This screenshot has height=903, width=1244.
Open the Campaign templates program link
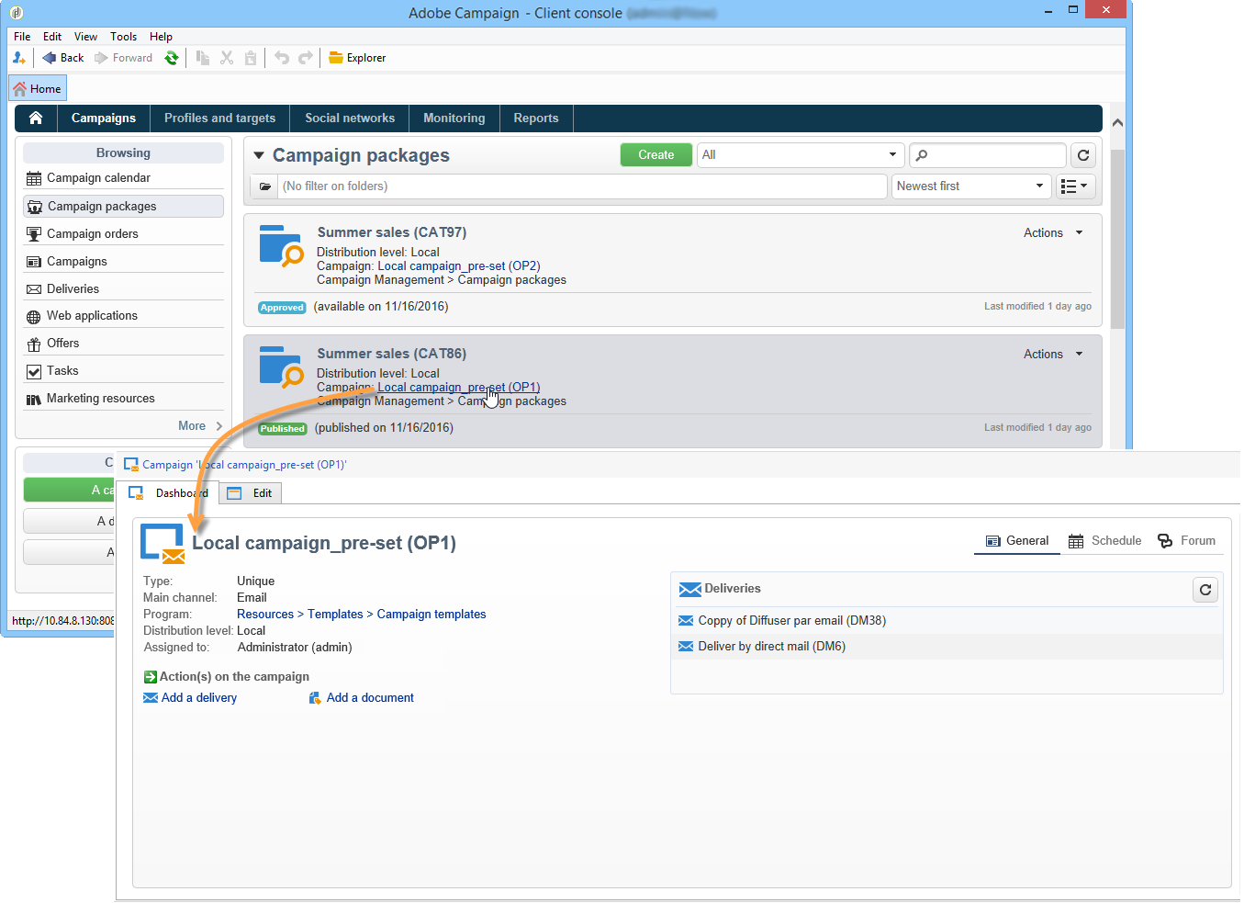tap(431, 615)
